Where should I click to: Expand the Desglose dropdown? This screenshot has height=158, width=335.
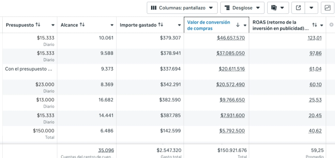[242, 8]
